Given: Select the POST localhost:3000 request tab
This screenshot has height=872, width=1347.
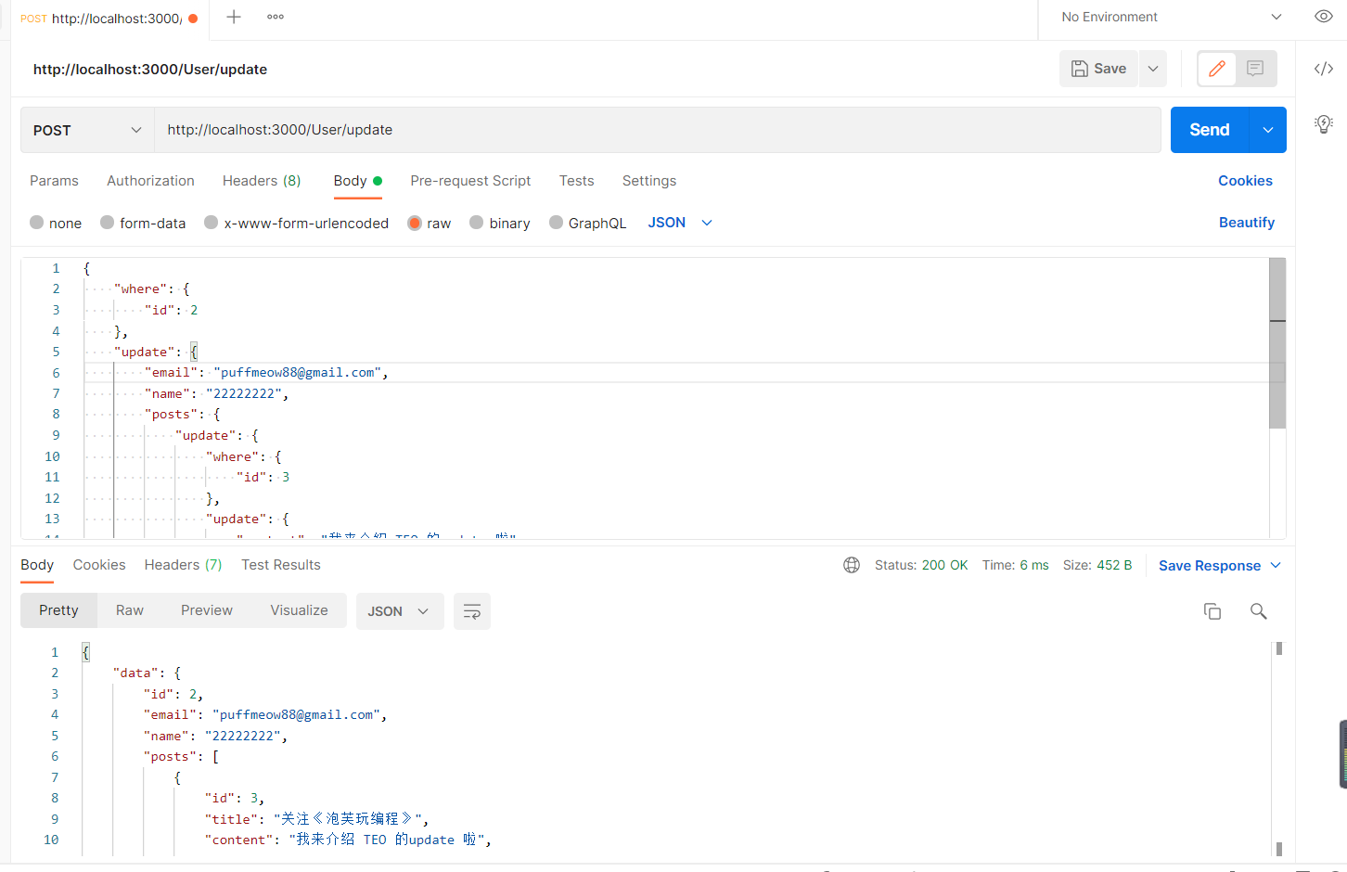Looking at the screenshot, I should click(x=109, y=19).
